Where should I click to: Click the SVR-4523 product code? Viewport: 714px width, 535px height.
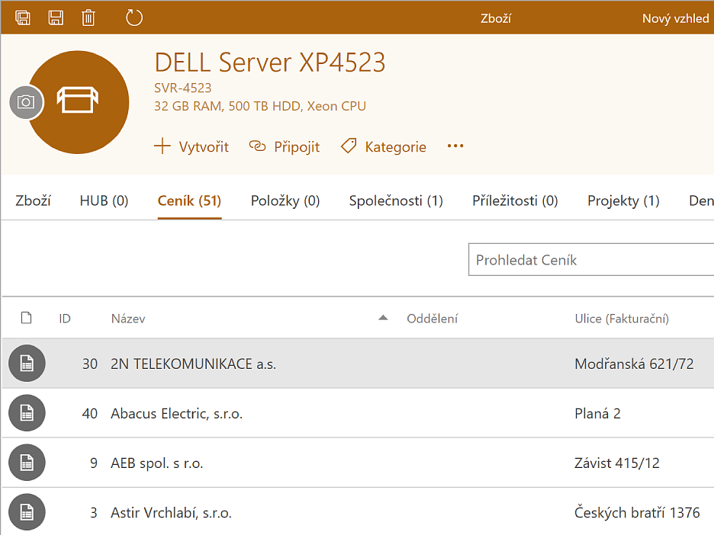pos(182,88)
